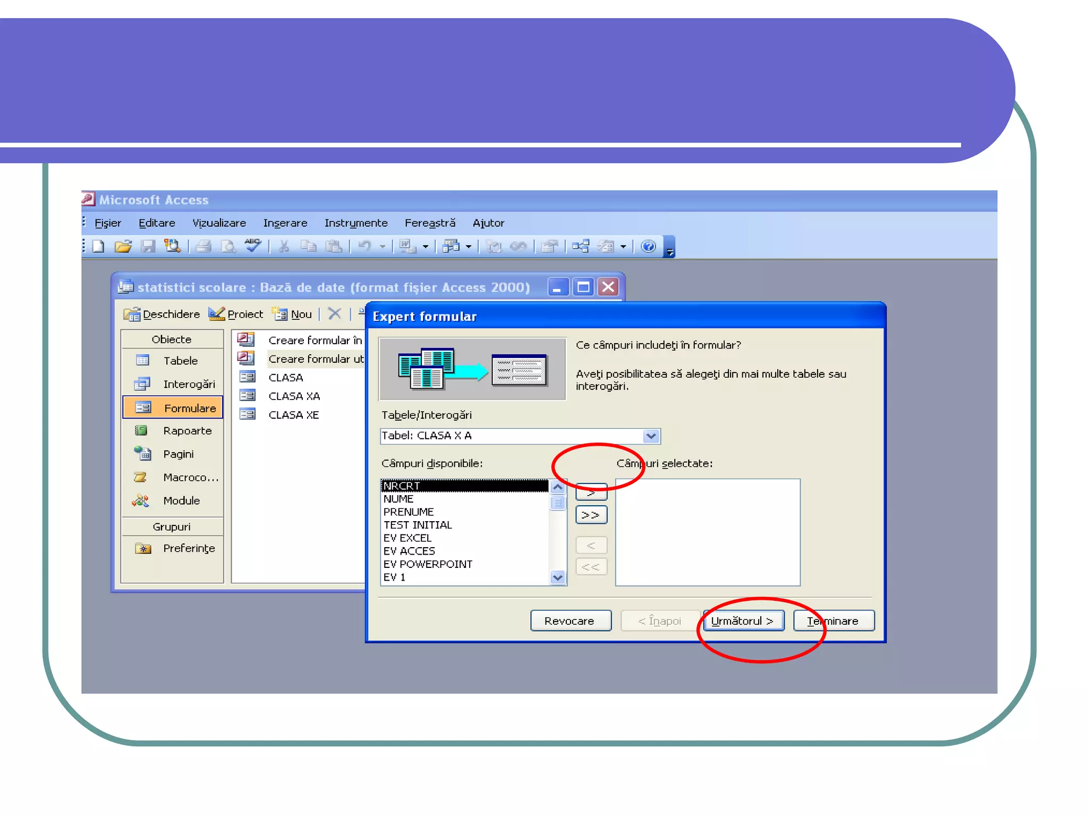Click the Spelling check ABC icon
The image size is (1088, 816).
(253, 245)
